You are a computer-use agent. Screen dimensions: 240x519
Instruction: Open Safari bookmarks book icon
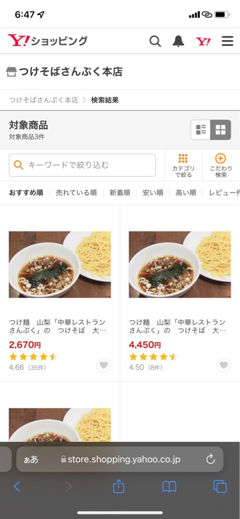(x=169, y=487)
